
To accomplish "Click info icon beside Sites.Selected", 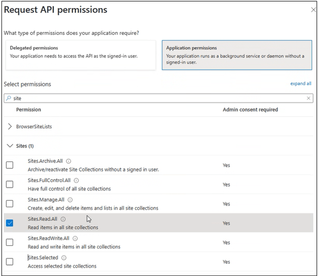I will point(64,258).
